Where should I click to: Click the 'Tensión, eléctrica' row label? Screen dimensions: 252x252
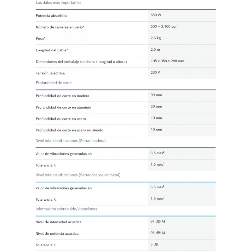(x=50, y=73)
